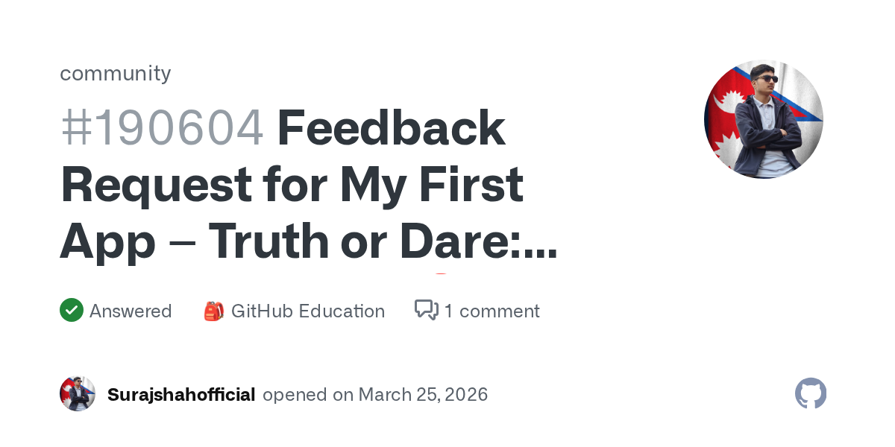Open the community repository label
The image size is (895, 447).
click(116, 73)
